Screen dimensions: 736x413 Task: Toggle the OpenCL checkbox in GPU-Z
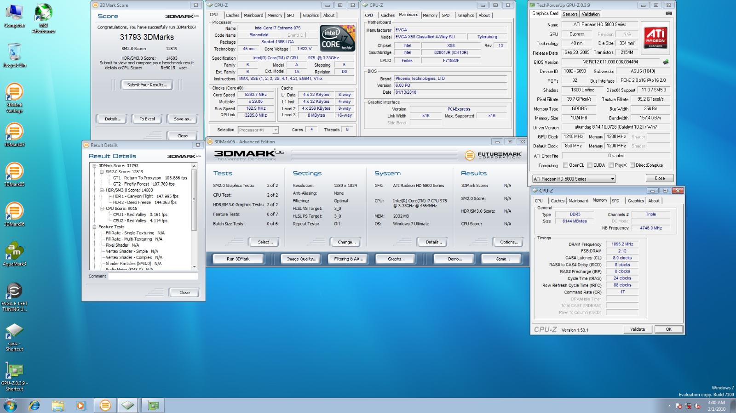(566, 165)
